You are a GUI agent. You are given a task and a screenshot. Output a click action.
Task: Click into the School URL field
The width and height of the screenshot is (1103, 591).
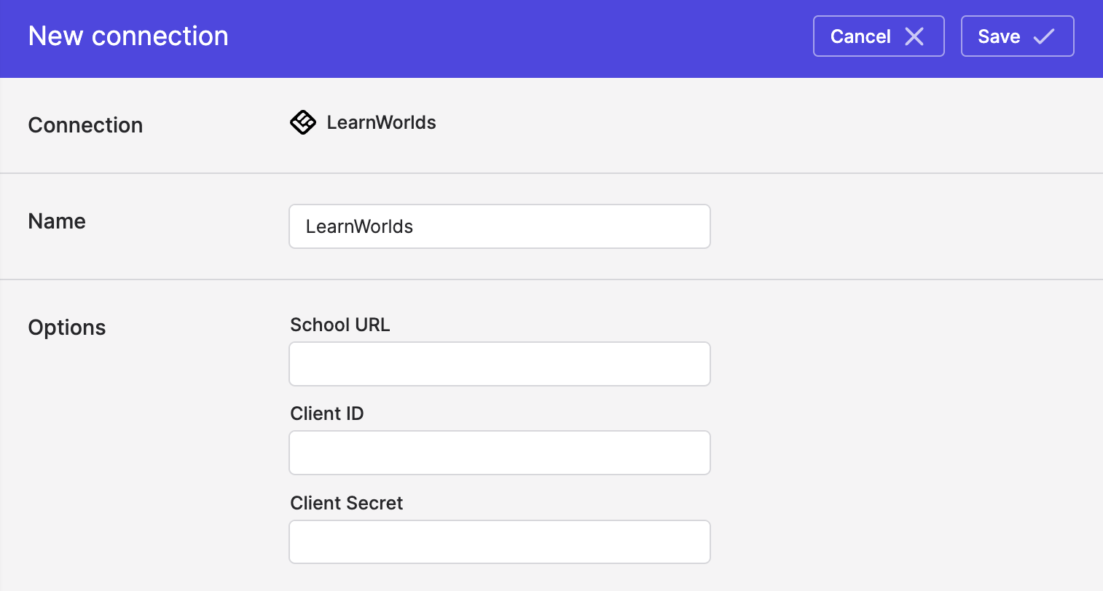500,364
